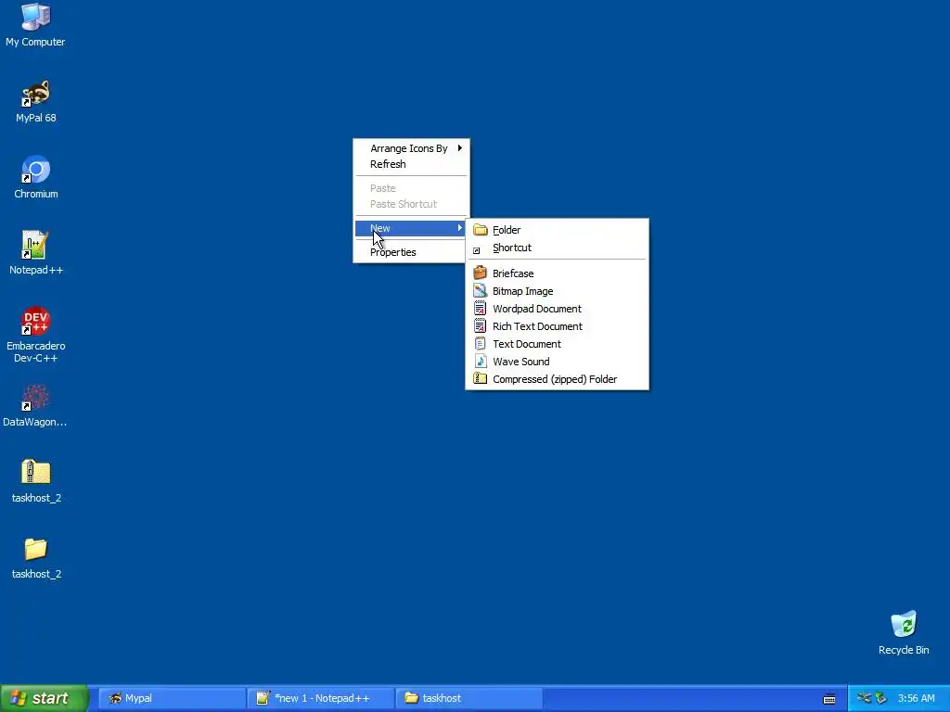Click the greyed-out Paste Shortcut entry
Viewport: 950px width, 712px height.
(x=411, y=204)
